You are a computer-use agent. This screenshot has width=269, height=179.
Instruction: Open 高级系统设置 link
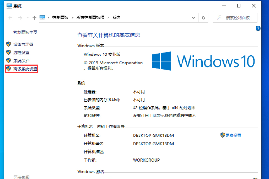click(25, 69)
